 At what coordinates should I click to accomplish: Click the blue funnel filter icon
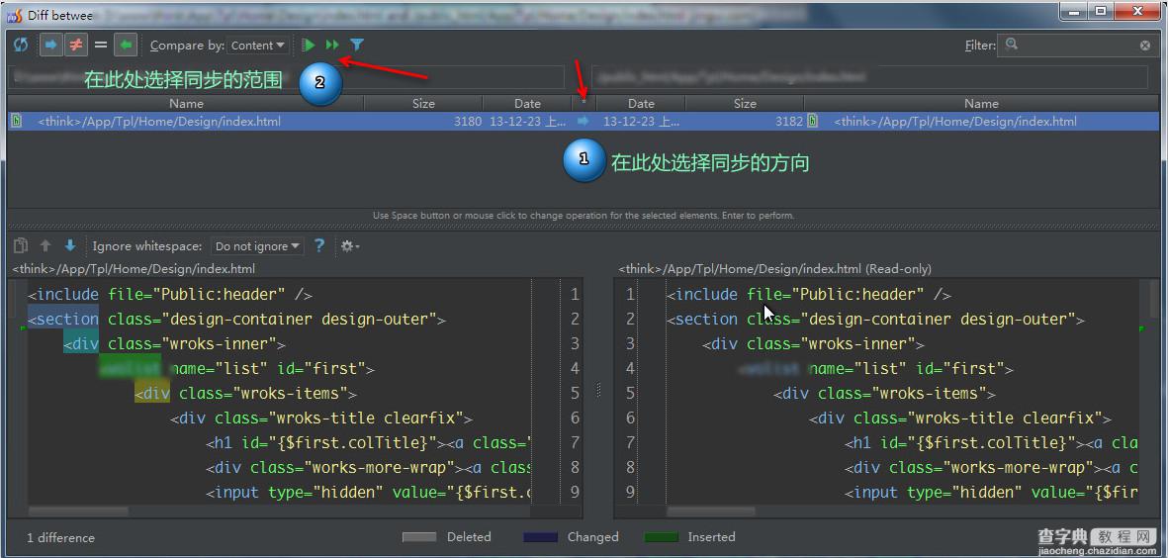pos(358,46)
